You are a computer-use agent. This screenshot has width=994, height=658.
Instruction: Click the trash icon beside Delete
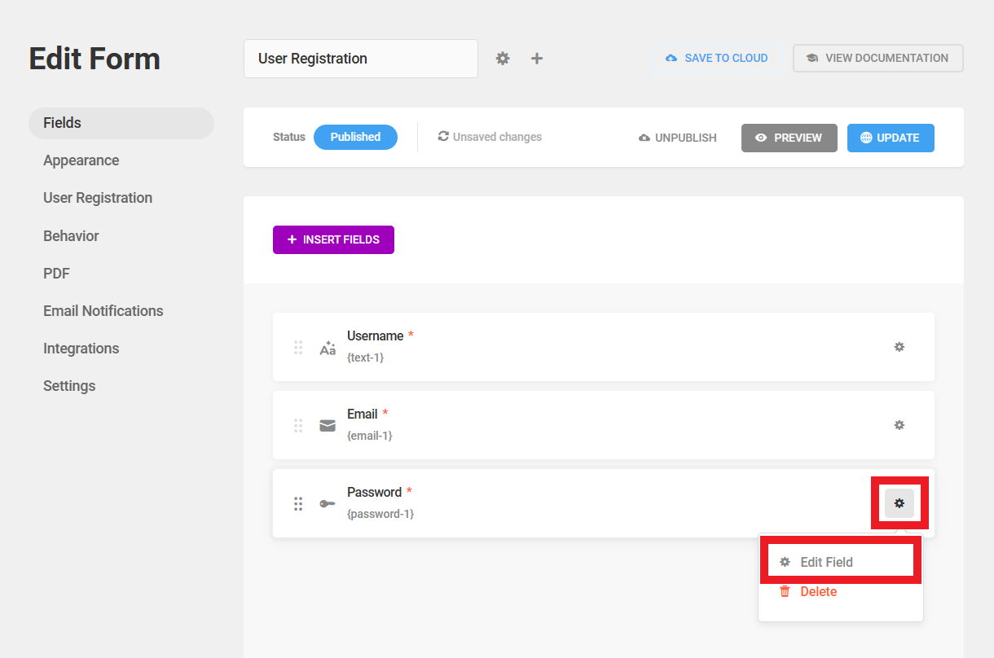pyautogui.click(x=785, y=592)
